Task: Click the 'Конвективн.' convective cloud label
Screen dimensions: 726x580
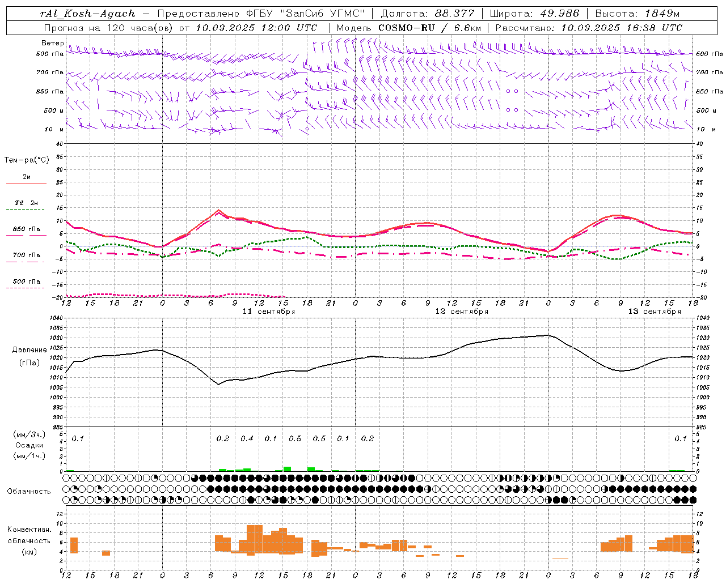Action: [x=29, y=530]
